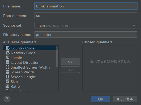Click the Screen Width icon
This screenshot has height=105, width=141.
tap(7, 72)
